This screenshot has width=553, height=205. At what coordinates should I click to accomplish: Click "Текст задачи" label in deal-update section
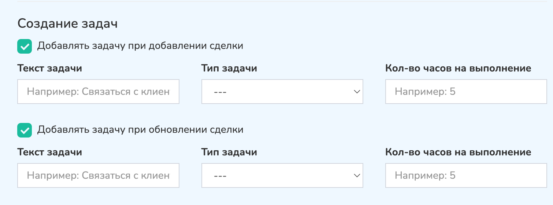tap(49, 152)
